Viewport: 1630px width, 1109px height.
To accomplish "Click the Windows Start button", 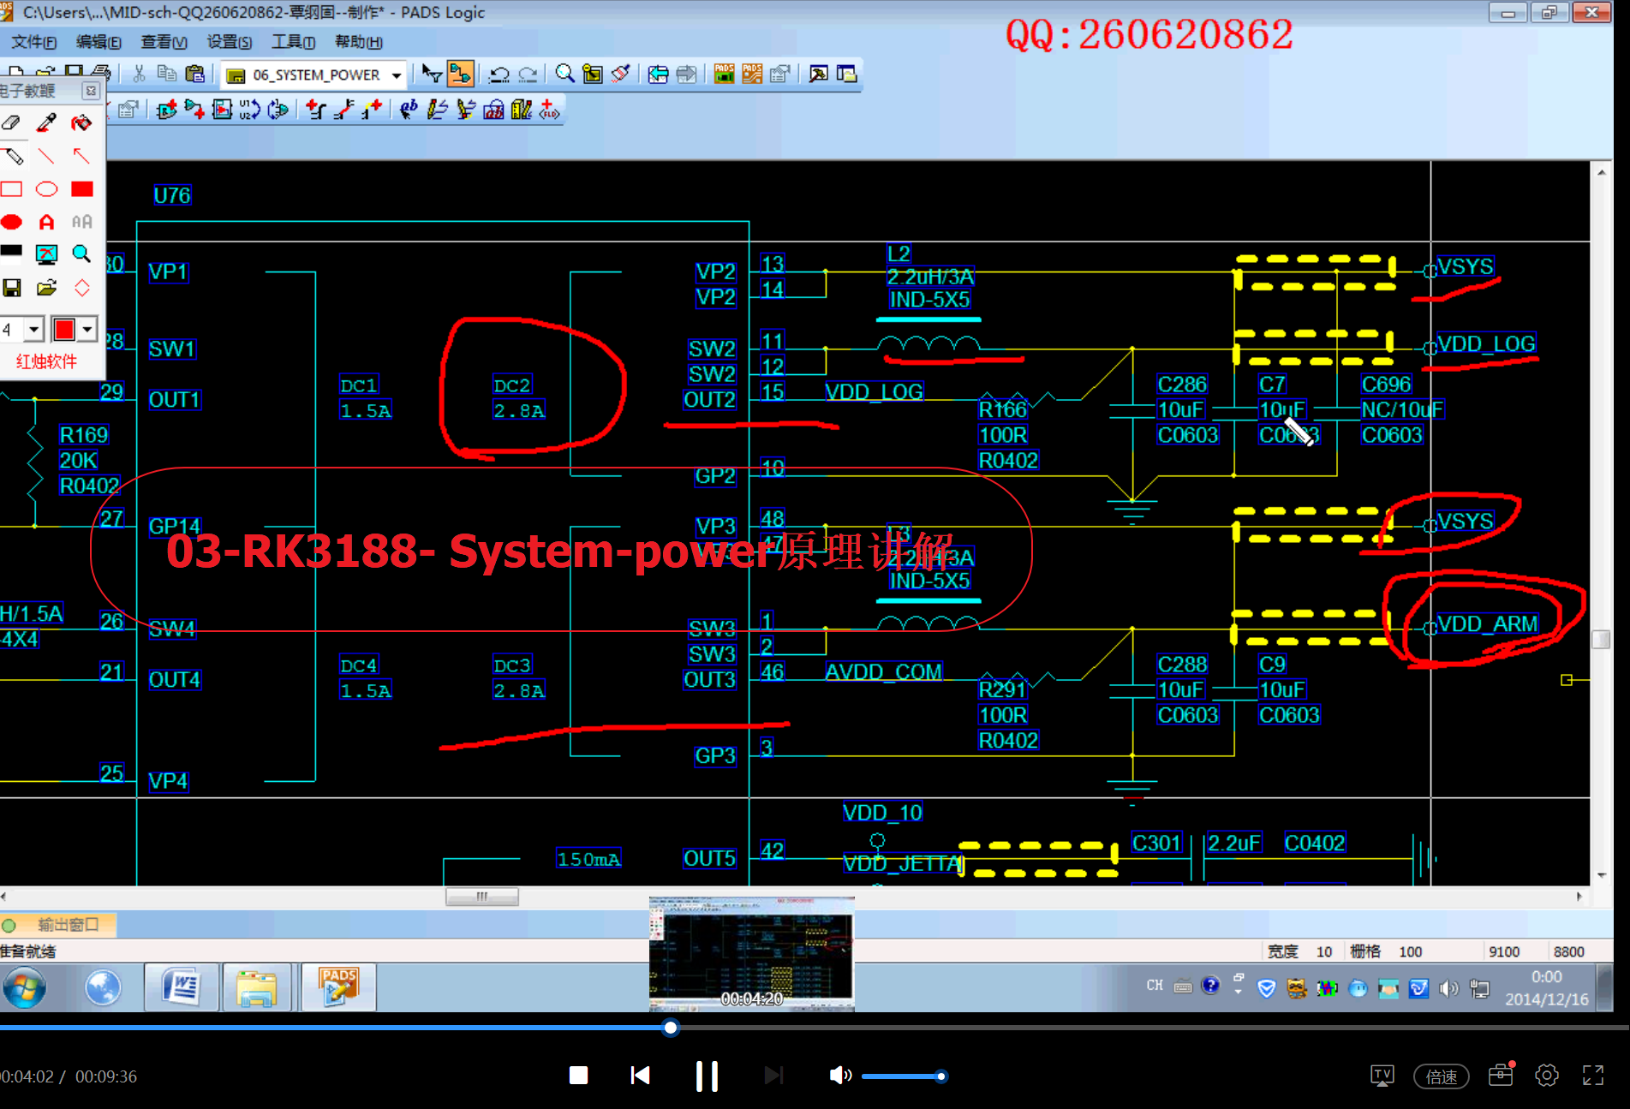I will pos(24,988).
